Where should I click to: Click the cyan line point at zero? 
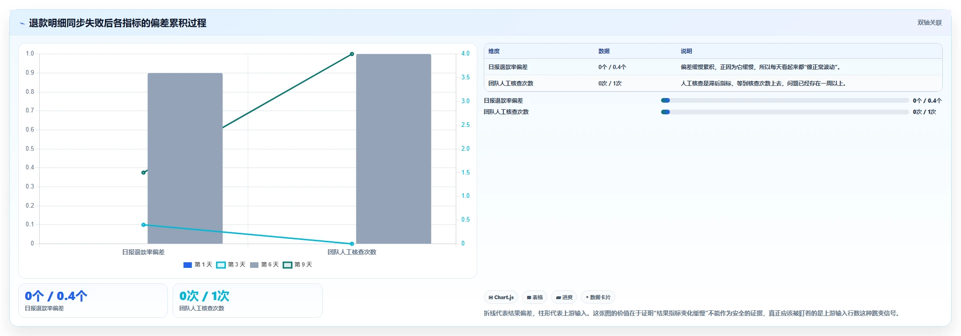pos(352,244)
